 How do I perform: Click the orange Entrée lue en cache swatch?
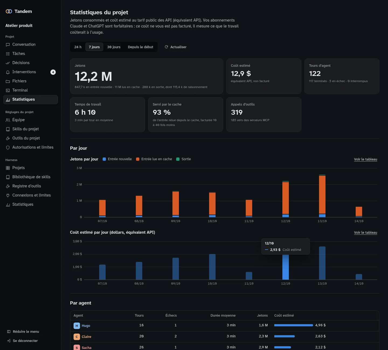[x=138, y=159]
